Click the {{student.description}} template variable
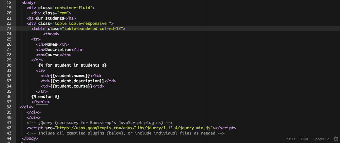Image resolution: width=340 pixels, height=143 pixels. click(x=77, y=81)
